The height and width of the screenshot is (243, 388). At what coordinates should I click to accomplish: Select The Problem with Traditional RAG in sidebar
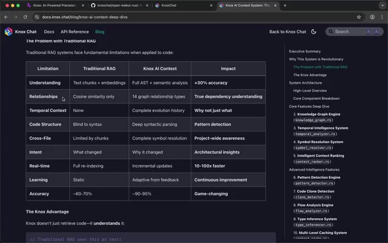point(320,67)
